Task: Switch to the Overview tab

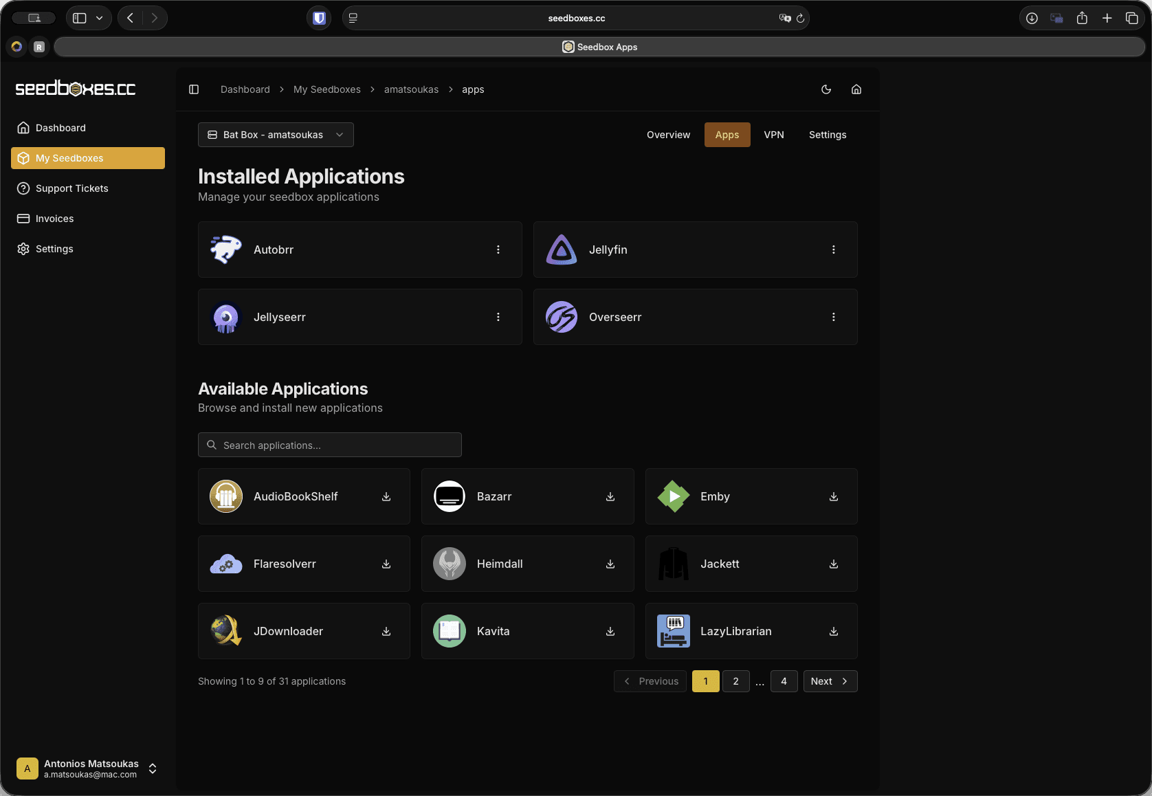Action: (668, 135)
